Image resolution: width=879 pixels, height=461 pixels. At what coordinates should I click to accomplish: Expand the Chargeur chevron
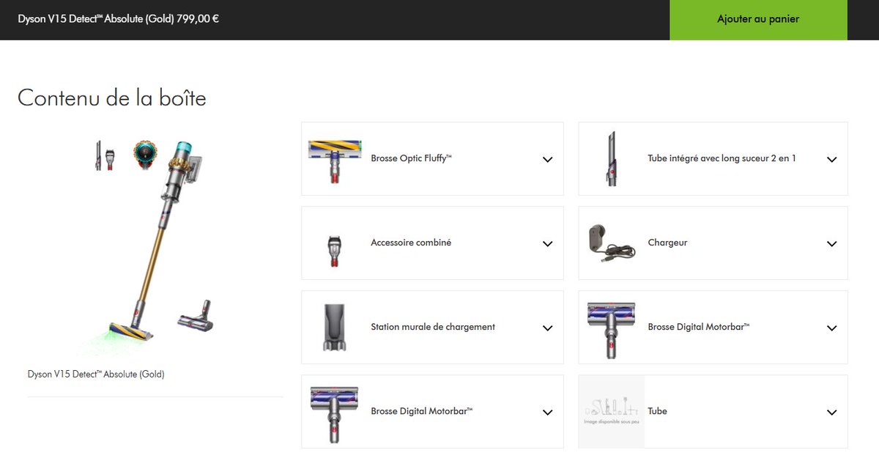coord(831,244)
